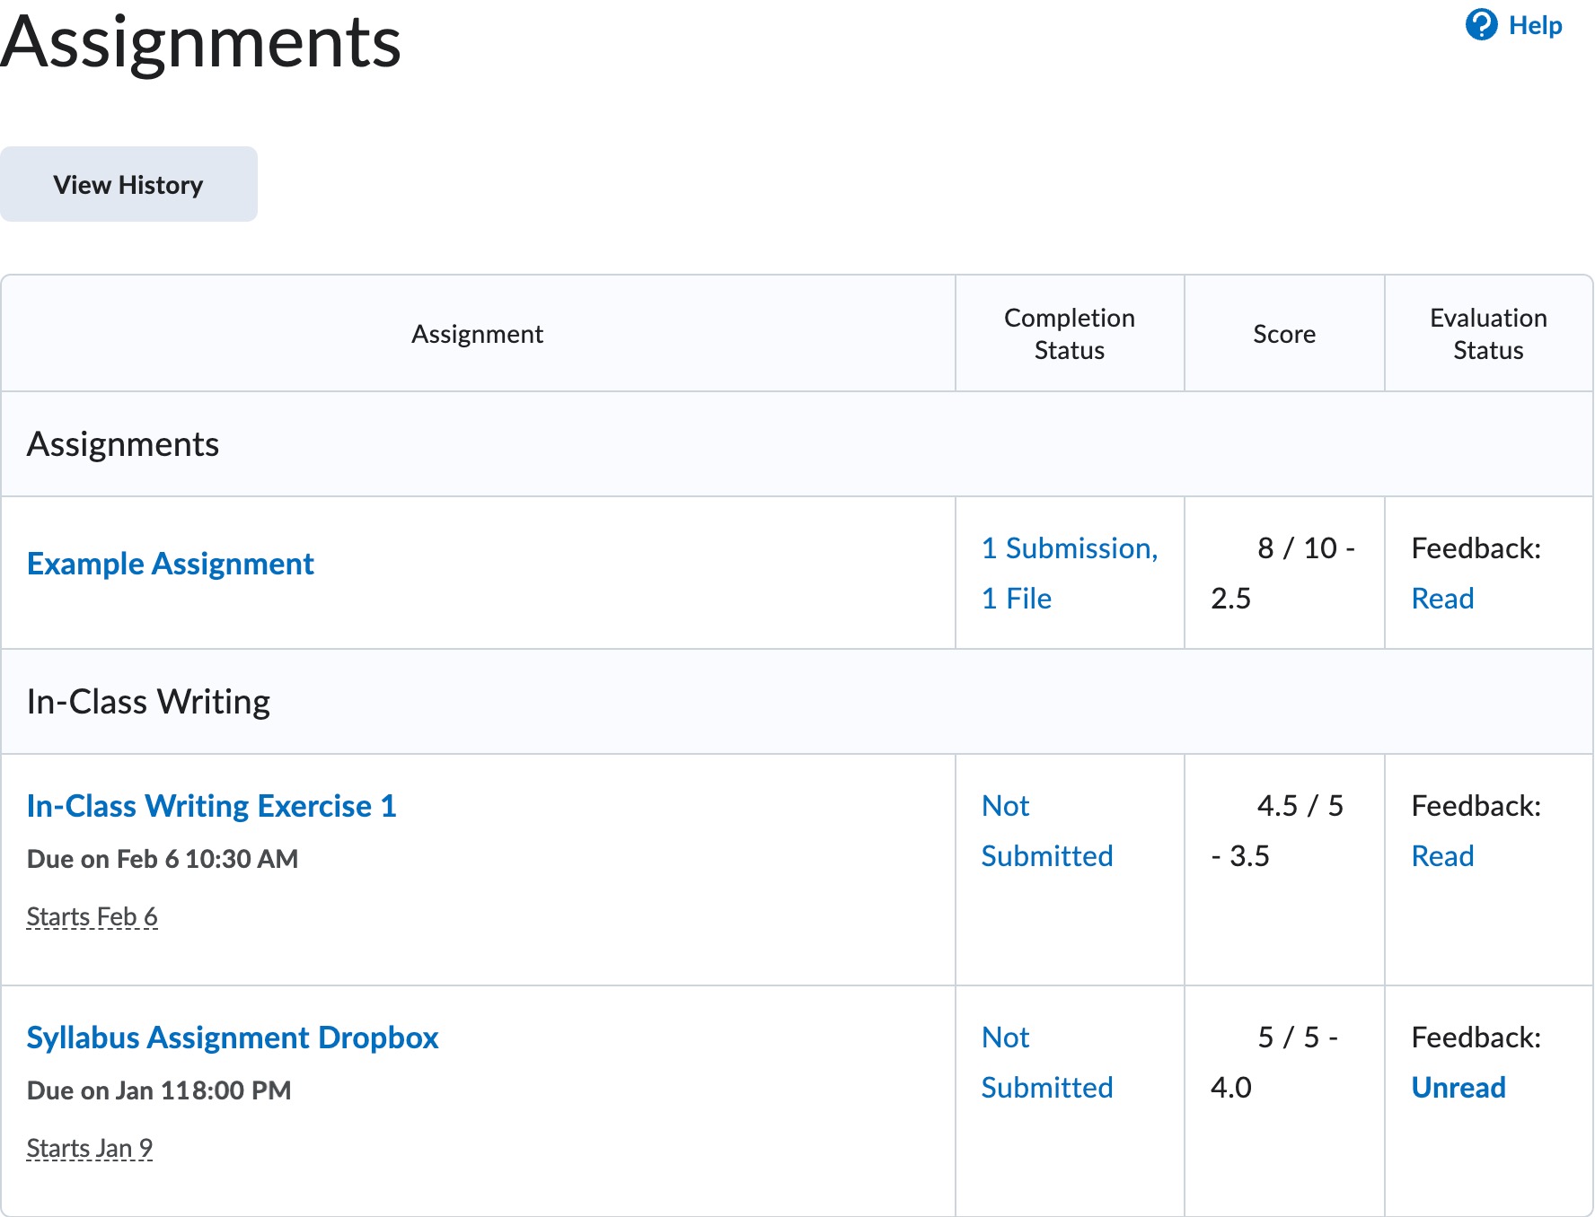Sort by the Completion Status column header
Image resolution: width=1595 pixels, height=1217 pixels.
[1069, 333]
